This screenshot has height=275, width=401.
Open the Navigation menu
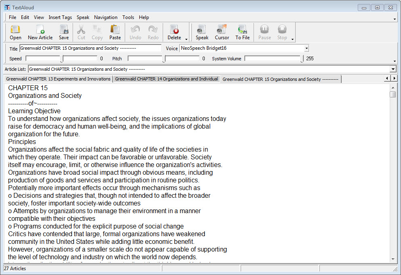(x=106, y=17)
